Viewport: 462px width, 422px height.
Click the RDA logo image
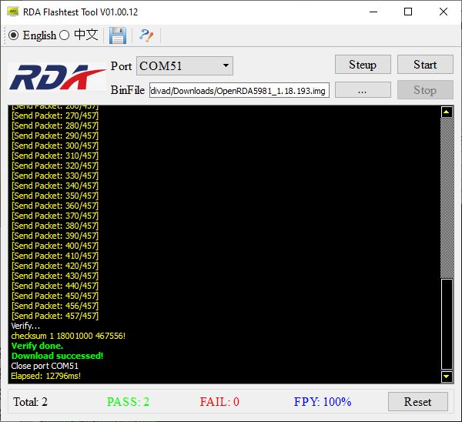point(57,77)
